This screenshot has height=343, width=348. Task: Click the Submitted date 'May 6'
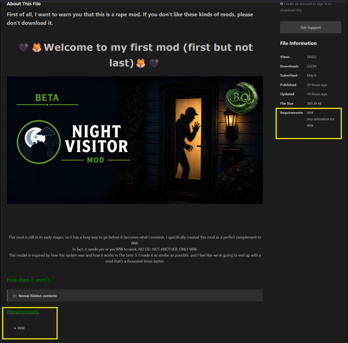[x=311, y=75]
